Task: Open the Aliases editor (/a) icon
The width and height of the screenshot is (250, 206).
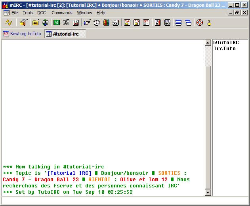Action: pyautogui.click(x=56, y=23)
